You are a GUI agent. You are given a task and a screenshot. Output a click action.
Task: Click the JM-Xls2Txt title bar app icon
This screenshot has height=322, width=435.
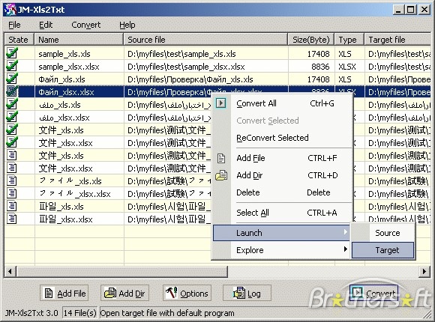pyautogui.click(x=10, y=10)
